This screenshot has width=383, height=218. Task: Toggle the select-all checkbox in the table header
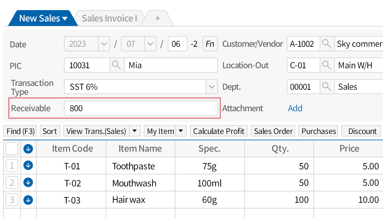(12, 148)
